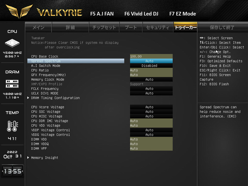Click the F12: BIOS Flash help line
Viewport: 248px width, 186px height.
(x=214, y=84)
